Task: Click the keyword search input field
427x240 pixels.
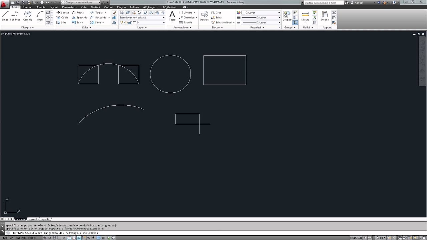Action: click(323, 2)
